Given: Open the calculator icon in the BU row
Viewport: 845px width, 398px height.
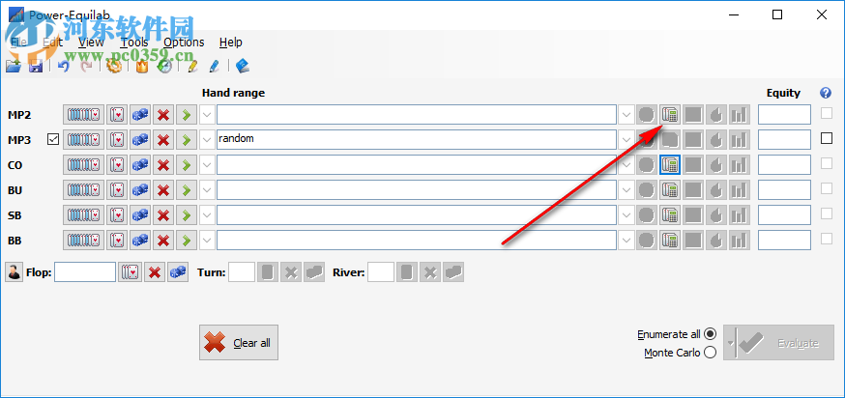Looking at the screenshot, I should pyautogui.click(x=670, y=190).
